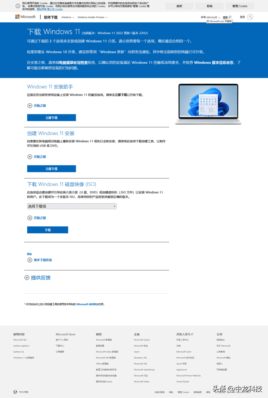Open the search magnifier icon

click(230, 17)
